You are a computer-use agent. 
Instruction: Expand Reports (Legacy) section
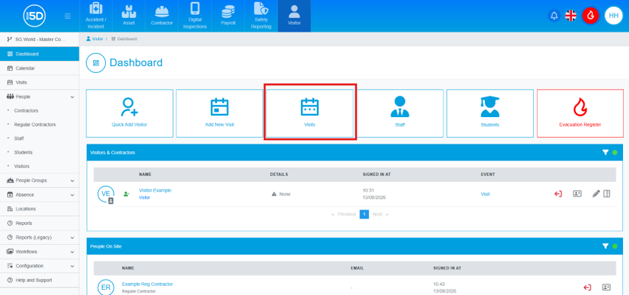(40, 237)
